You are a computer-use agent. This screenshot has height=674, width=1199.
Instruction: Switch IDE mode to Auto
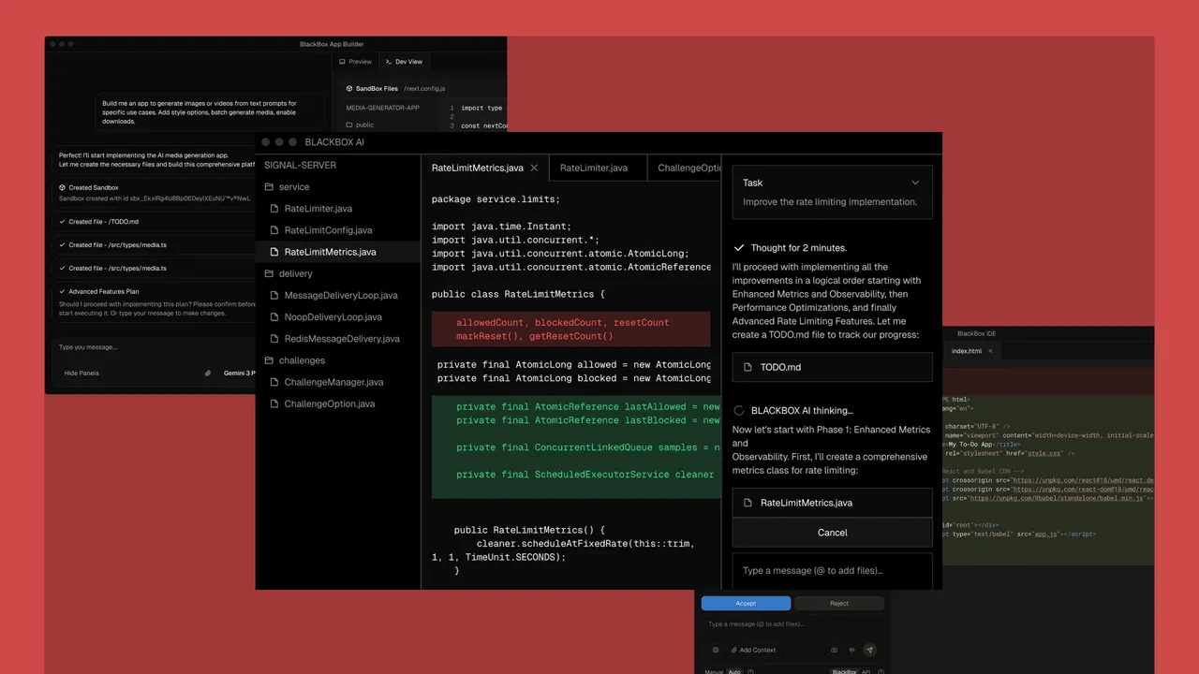(x=734, y=671)
